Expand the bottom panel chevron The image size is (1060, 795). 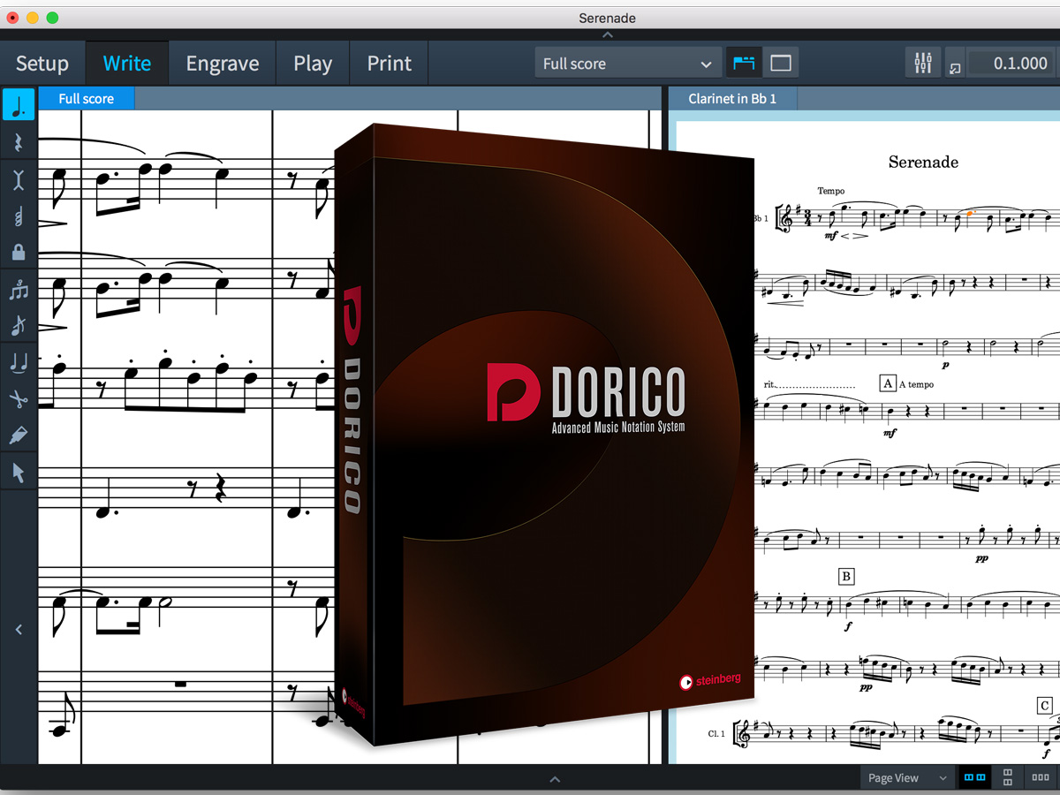[555, 779]
